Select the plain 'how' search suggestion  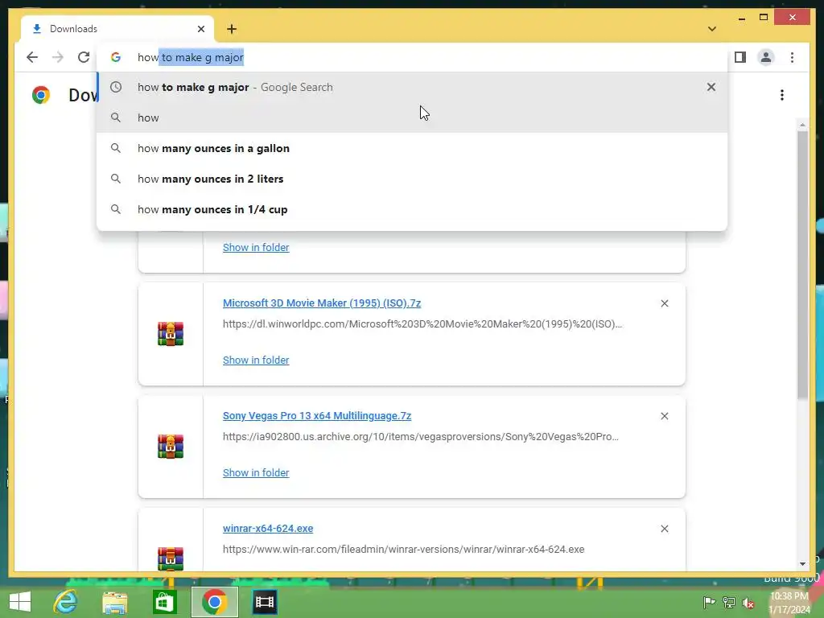(412, 117)
